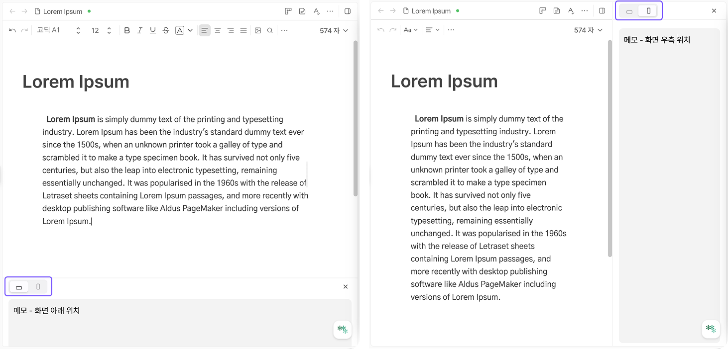This screenshot has height=349, width=728.
Task: Switch right memo panel to bottom position
Action: click(x=629, y=11)
